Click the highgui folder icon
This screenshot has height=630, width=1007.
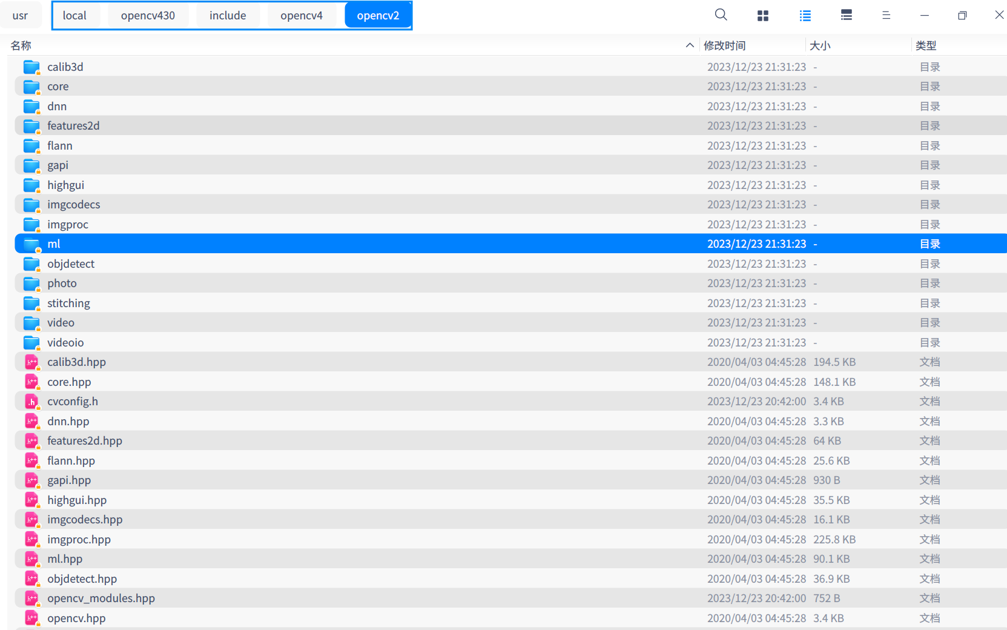pyautogui.click(x=31, y=185)
